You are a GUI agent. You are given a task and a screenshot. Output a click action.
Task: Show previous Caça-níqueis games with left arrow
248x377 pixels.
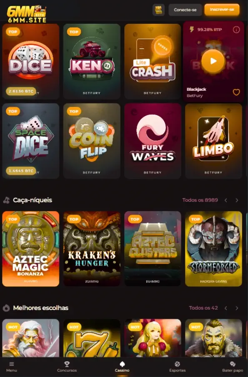(226, 200)
